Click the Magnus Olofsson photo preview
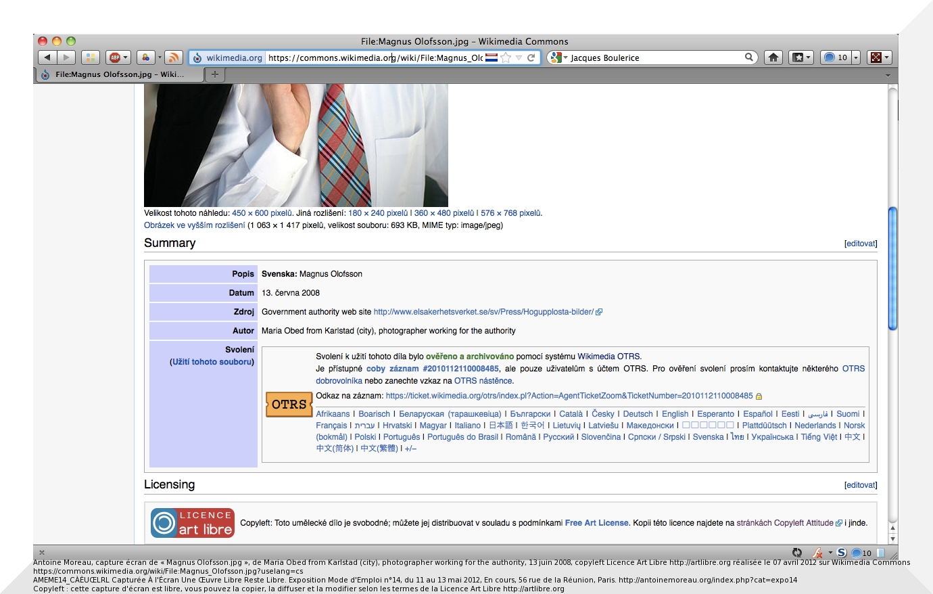This screenshot has height=594, width=933. point(295,145)
